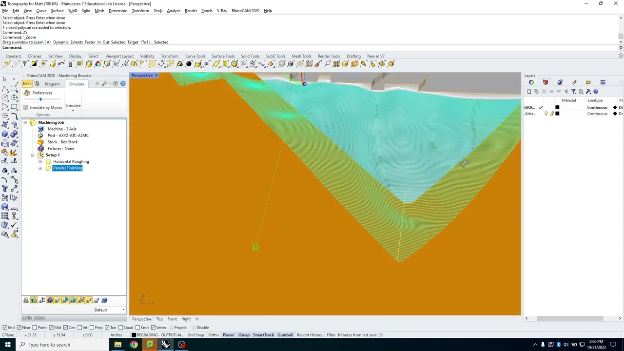Toggle Osnap in status bar
Screen dimensions: 624x351
(244, 335)
